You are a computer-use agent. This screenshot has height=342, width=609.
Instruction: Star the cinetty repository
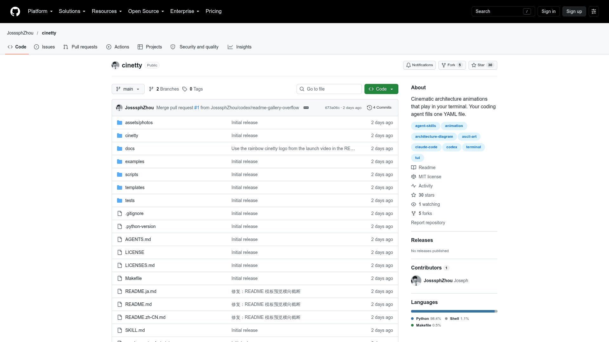(x=483, y=65)
